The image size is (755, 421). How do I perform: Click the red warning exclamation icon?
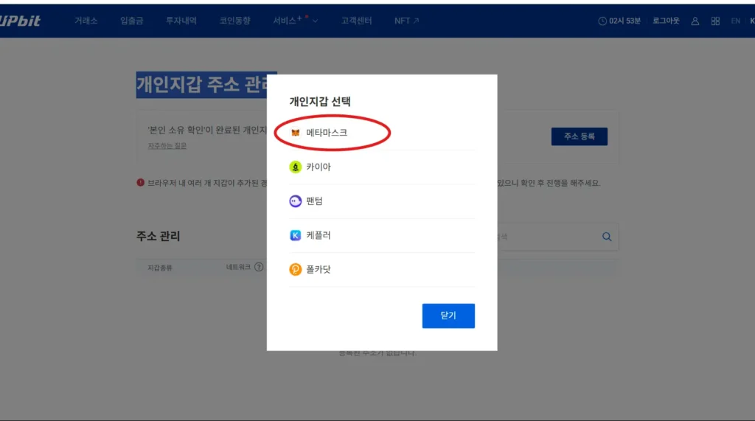140,183
